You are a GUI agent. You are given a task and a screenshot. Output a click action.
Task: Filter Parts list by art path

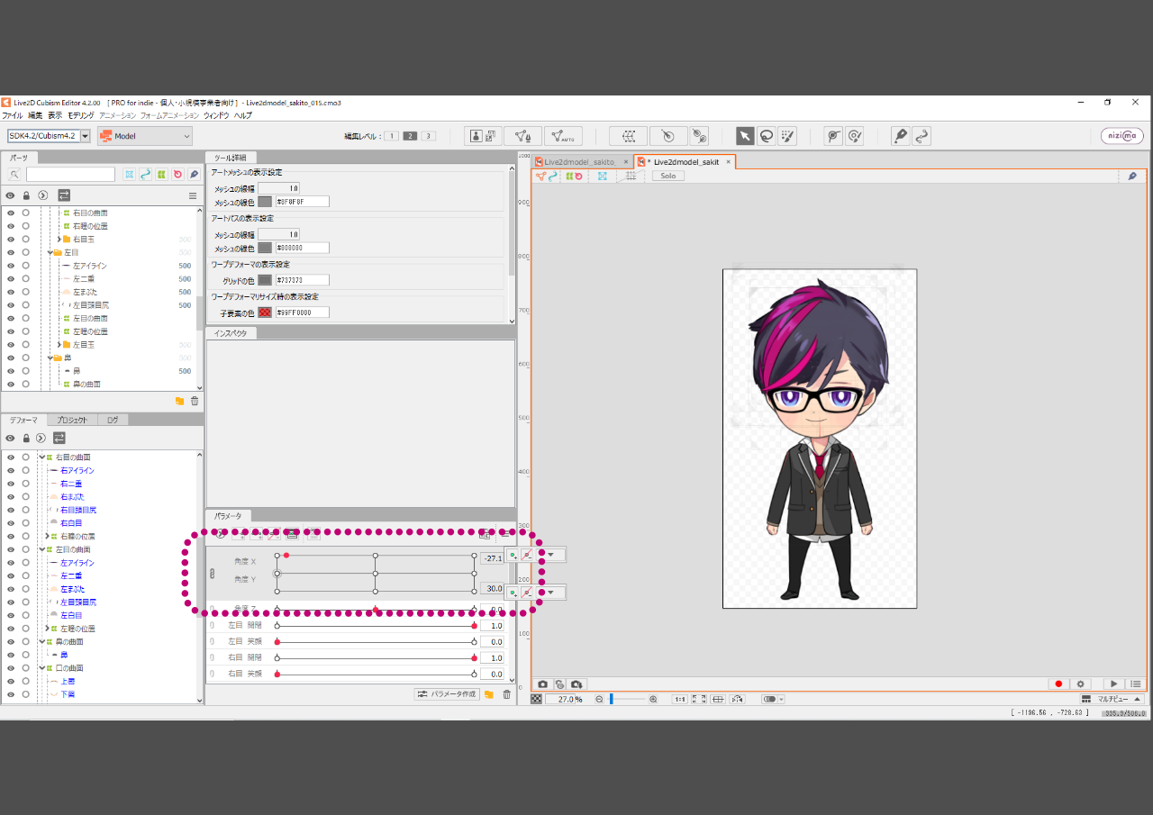[145, 174]
